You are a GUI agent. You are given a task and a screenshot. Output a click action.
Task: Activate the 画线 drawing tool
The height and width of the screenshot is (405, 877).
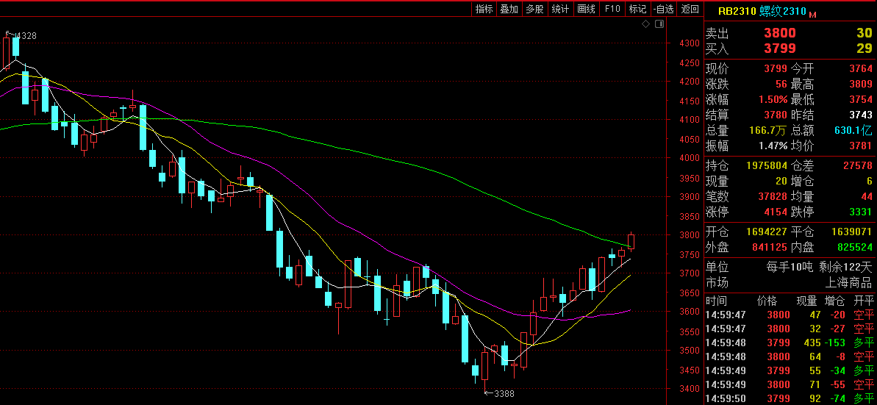[x=586, y=9]
